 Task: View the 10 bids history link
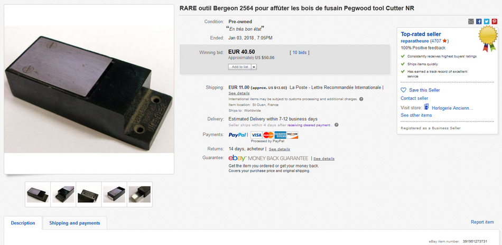299,52
